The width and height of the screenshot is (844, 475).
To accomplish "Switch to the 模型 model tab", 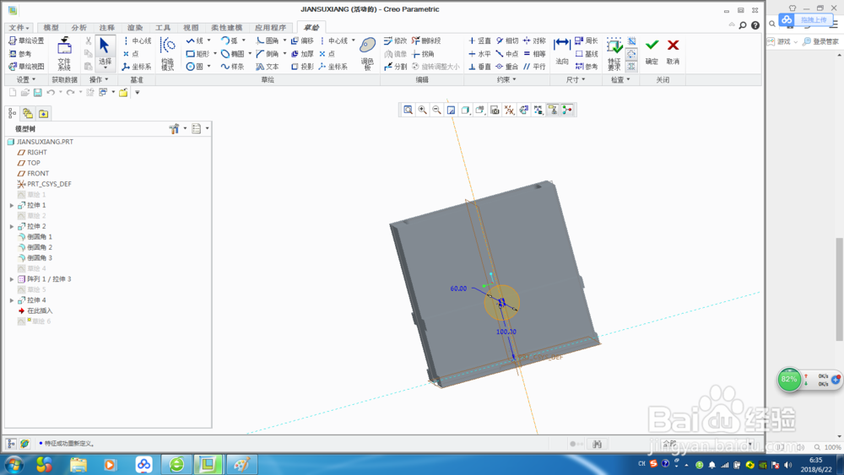I will [x=51, y=28].
